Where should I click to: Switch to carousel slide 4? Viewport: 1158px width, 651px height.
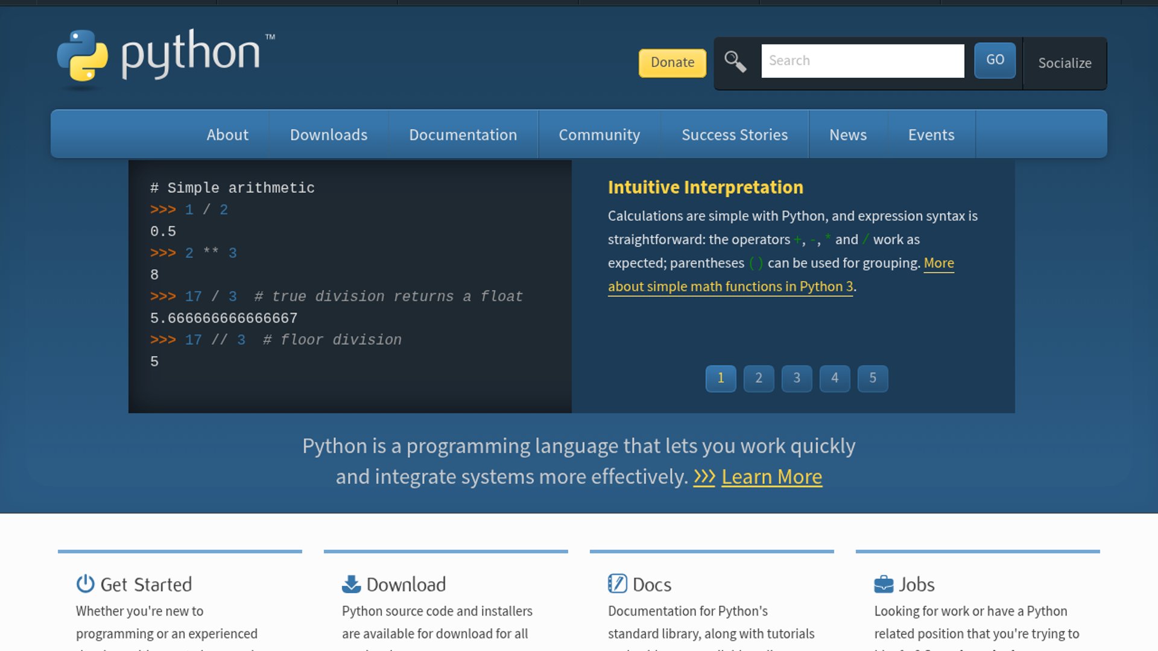(835, 379)
